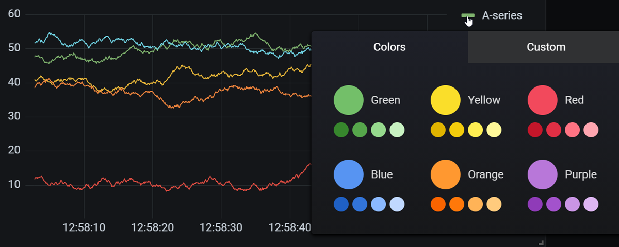Click the A-series legend label
This screenshot has height=247, width=619.
coord(501,16)
